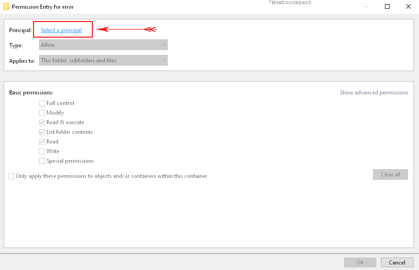
Task: Tick the Full control checkbox
Action: point(42,103)
